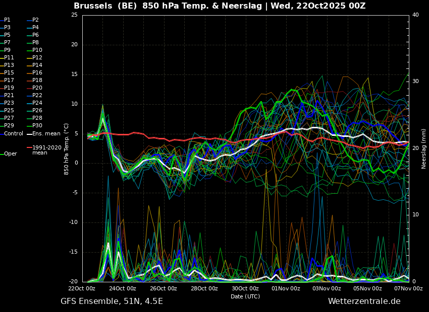The width and height of the screenshot is (429, 312).
Task: Click the P8 legend entry
Action: coord(35,43)
